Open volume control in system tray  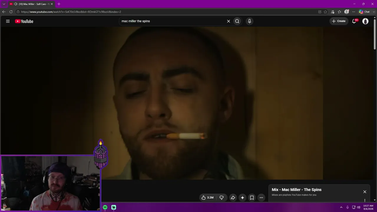coord(358,207)
